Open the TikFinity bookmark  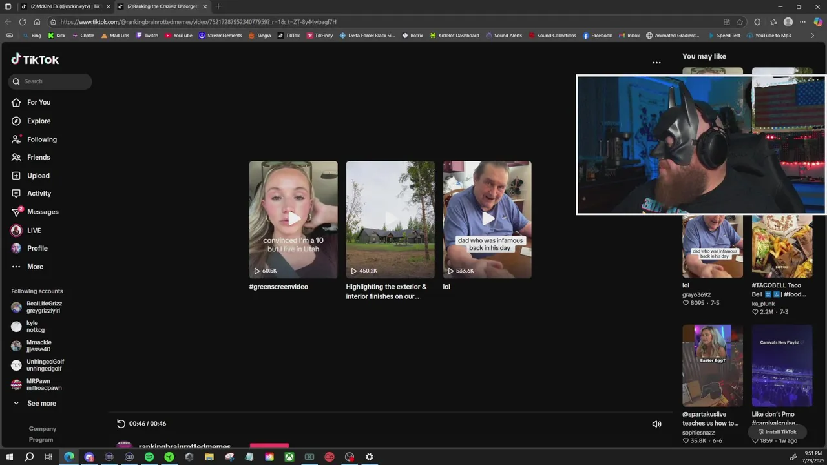pyautogui.click(x=320, y=36)
